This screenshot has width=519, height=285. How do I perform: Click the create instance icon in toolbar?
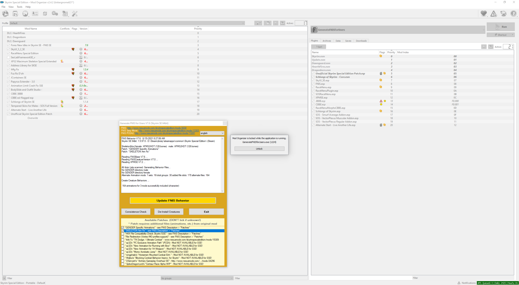tap(5, 13)
